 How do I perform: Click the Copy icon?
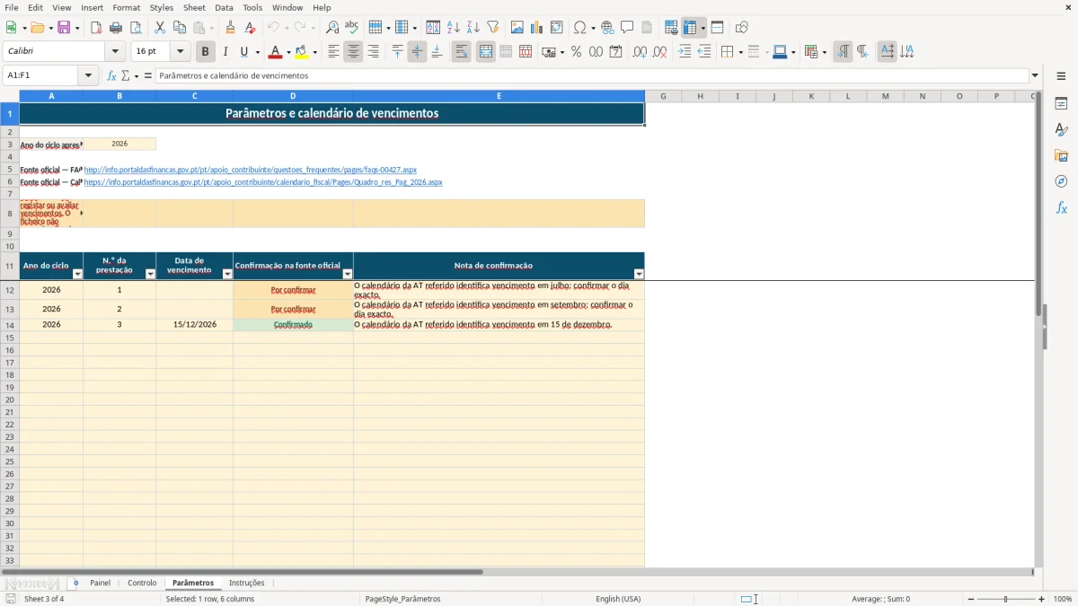point(180,28)
